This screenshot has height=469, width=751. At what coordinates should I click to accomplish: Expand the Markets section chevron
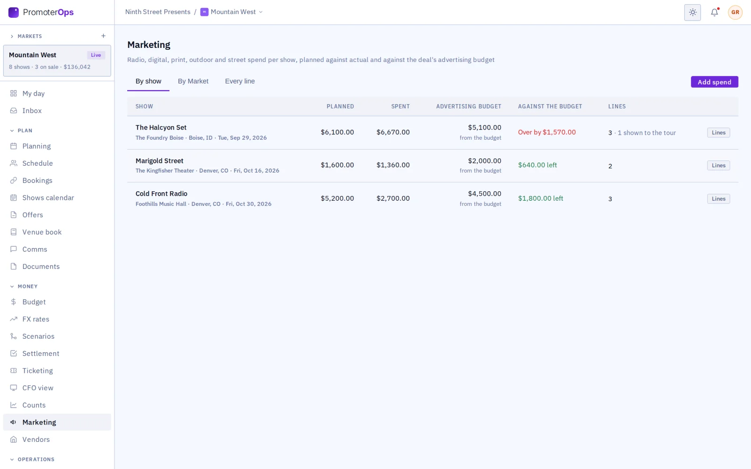pos(12,36)
